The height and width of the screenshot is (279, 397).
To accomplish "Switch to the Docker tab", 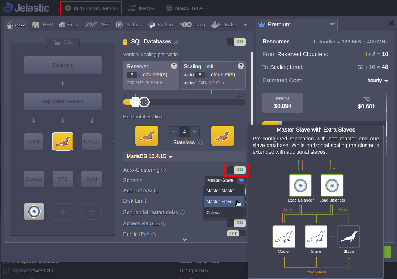I will 225,25.
